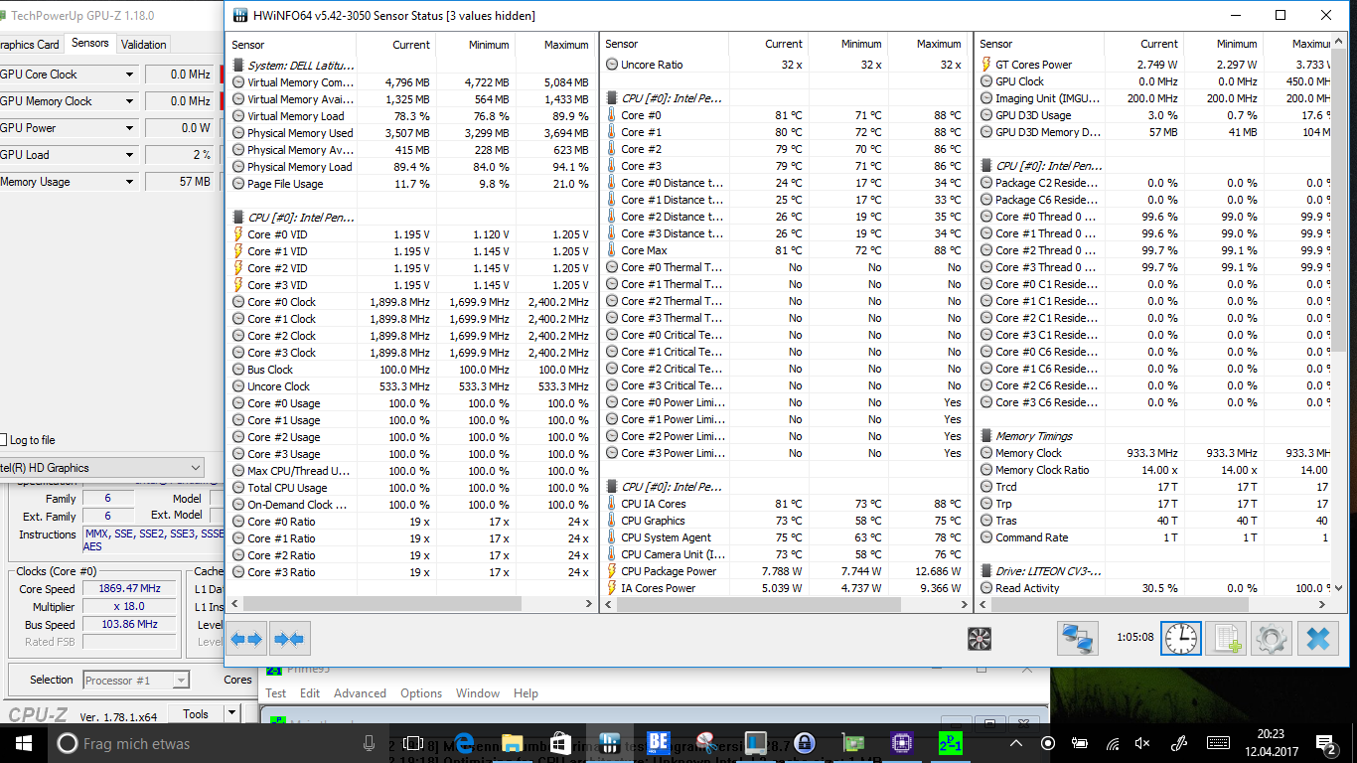The width and height of the screenshot is (1357, 763).
Task: Open the Window menu in Prime95
Action: (478, 693)
